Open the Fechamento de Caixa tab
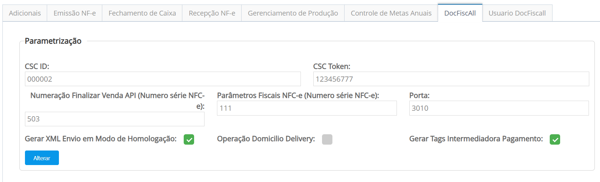Image resolution: width=600 pixels, height=182 pixels. (142, 13)
